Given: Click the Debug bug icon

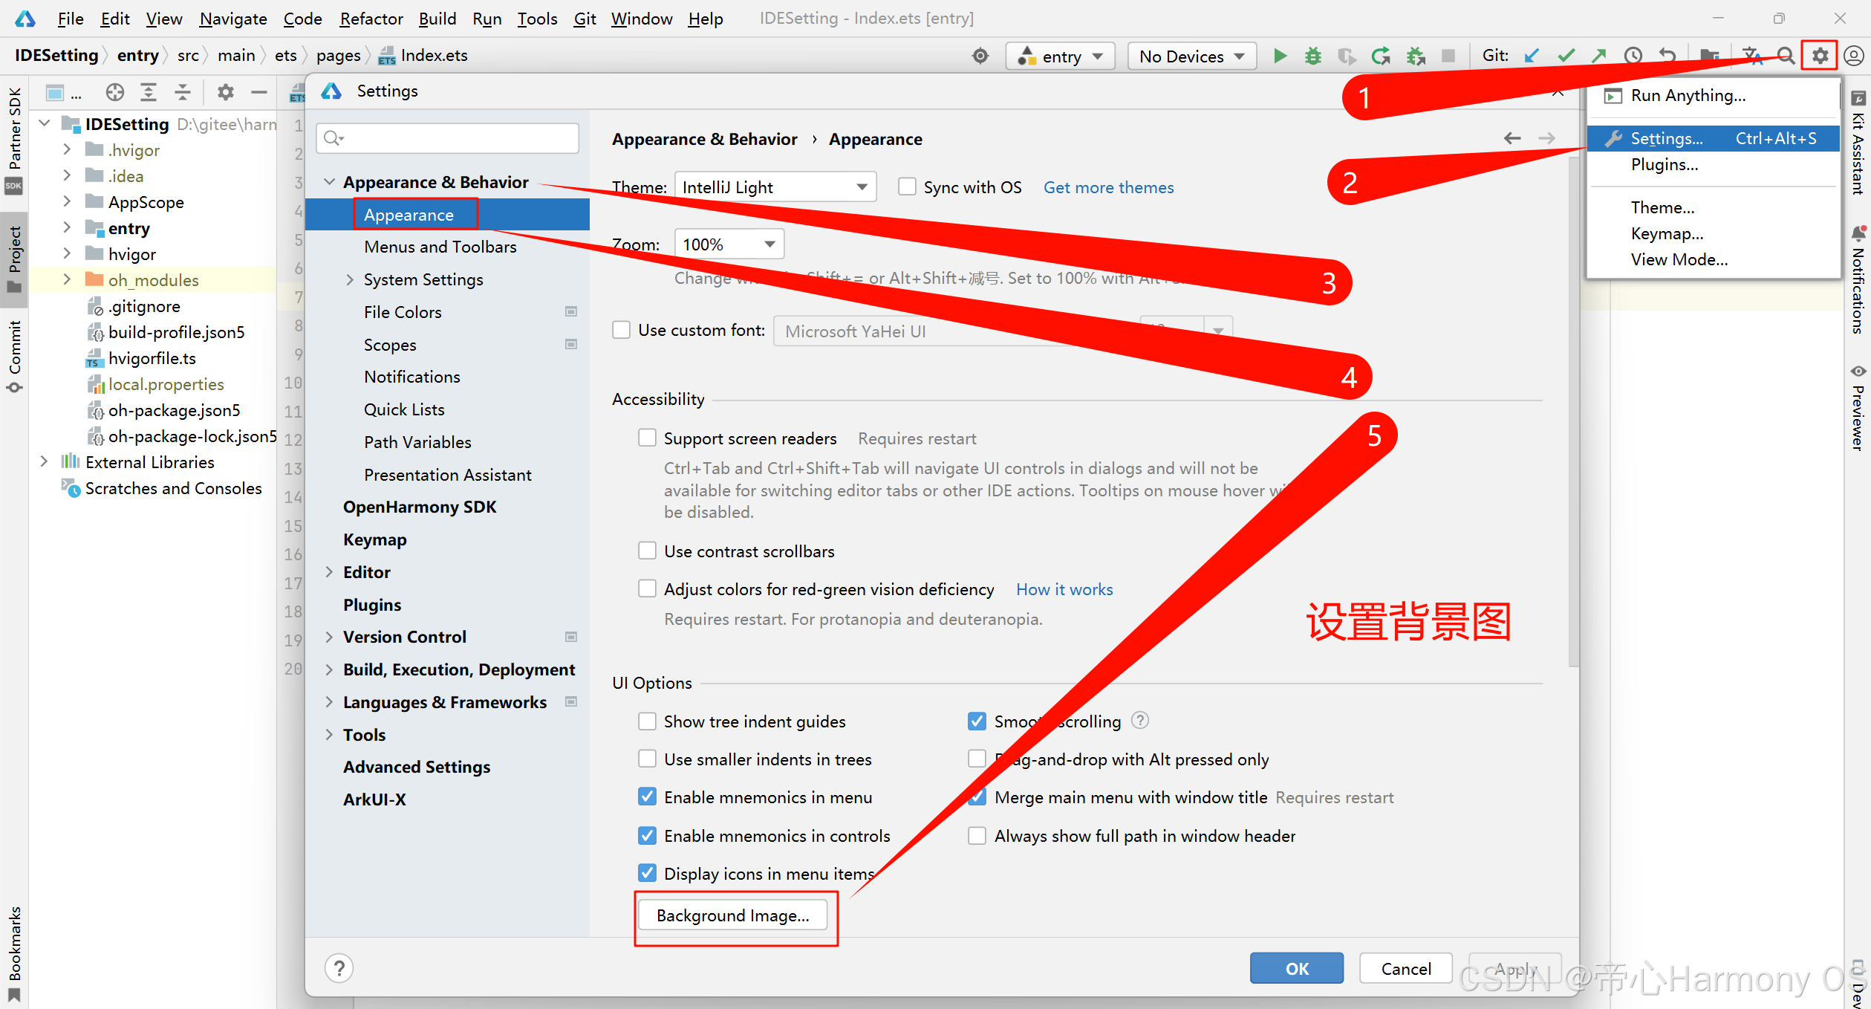Looking at the screenshot, I should point(1312,56).
